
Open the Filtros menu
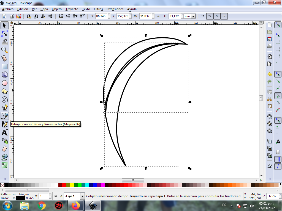point(98,9)
